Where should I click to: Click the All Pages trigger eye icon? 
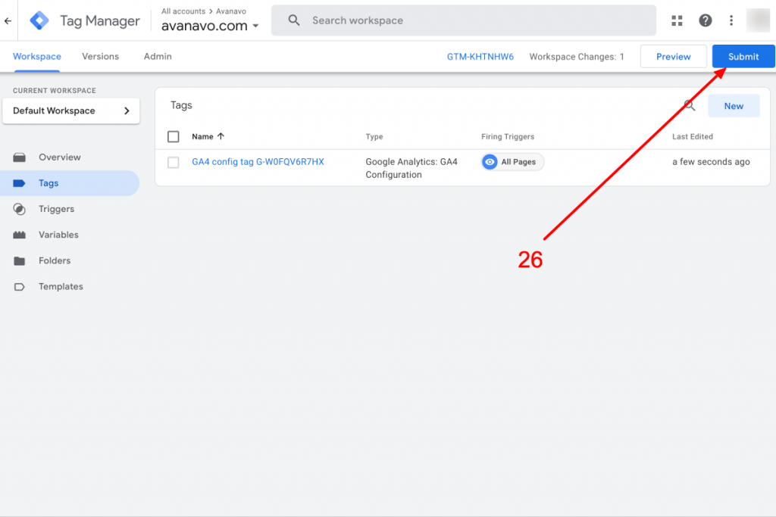coord(490,162)
